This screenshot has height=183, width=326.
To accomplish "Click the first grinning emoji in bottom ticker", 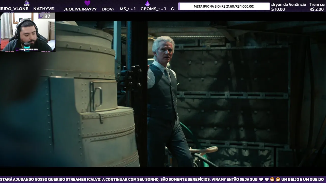I will (273, 179).
